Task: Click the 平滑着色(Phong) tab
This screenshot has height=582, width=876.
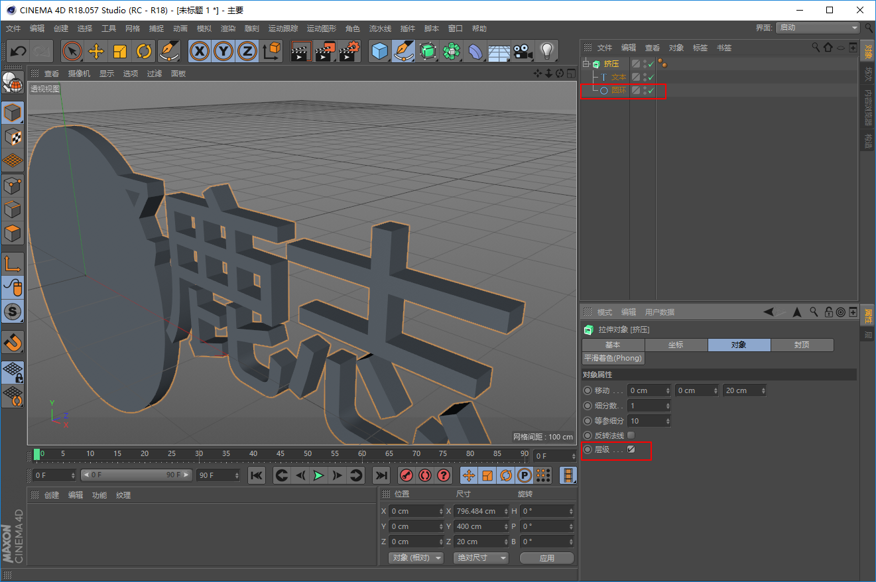Action: coord(613,358)
